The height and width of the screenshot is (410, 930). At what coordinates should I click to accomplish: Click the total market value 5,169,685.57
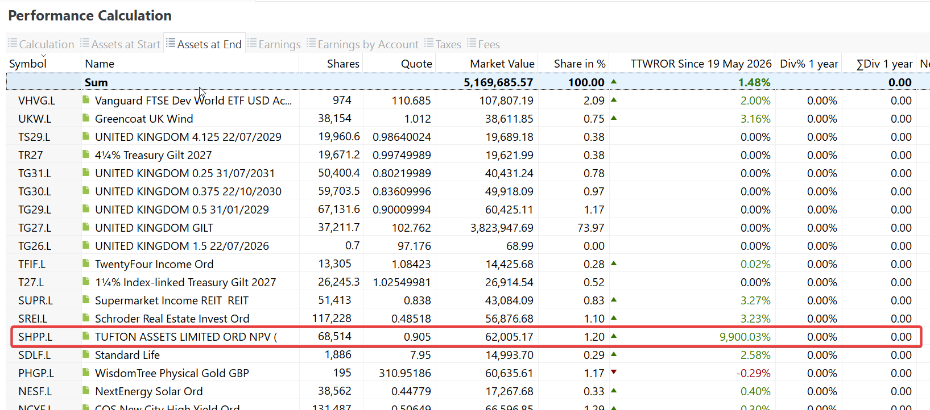pos(498,82)
